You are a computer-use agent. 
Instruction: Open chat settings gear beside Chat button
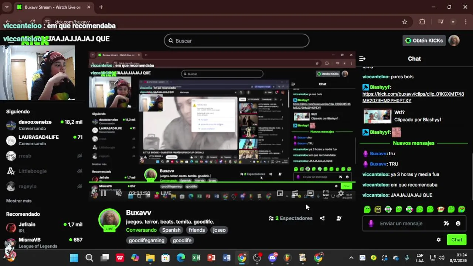[x=439, y=240]
